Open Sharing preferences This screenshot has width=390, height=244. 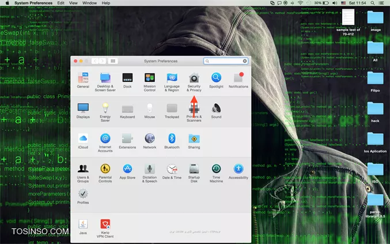[x=194, y=141]
